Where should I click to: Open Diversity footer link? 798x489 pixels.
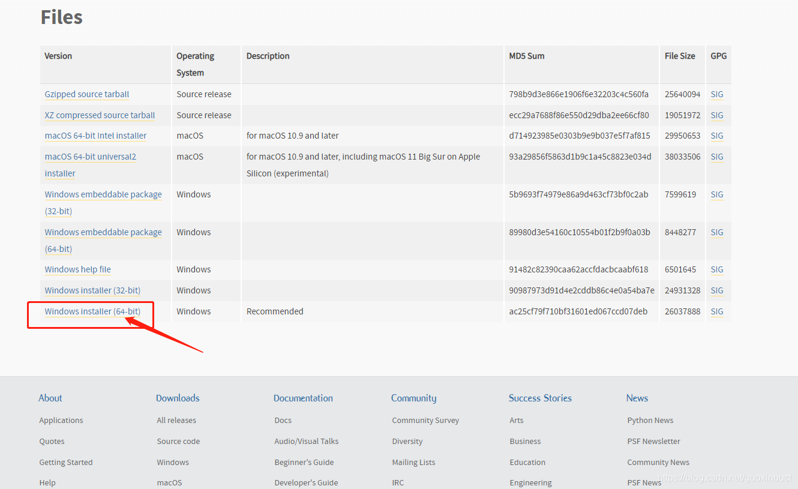tap(407, 441)
